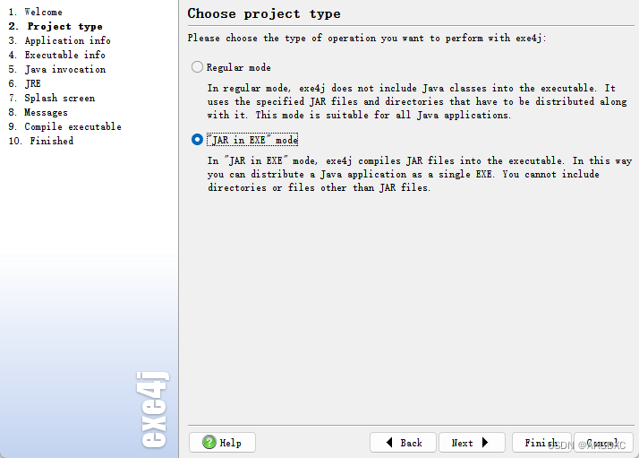Jump to step 10 Finished

[41, 141]
